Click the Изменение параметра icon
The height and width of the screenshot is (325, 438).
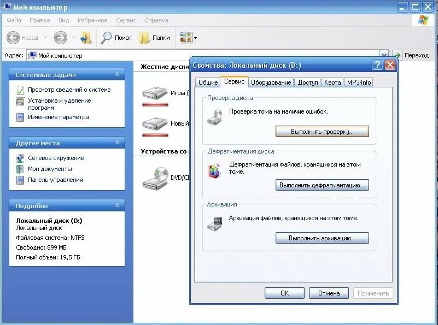20,117
